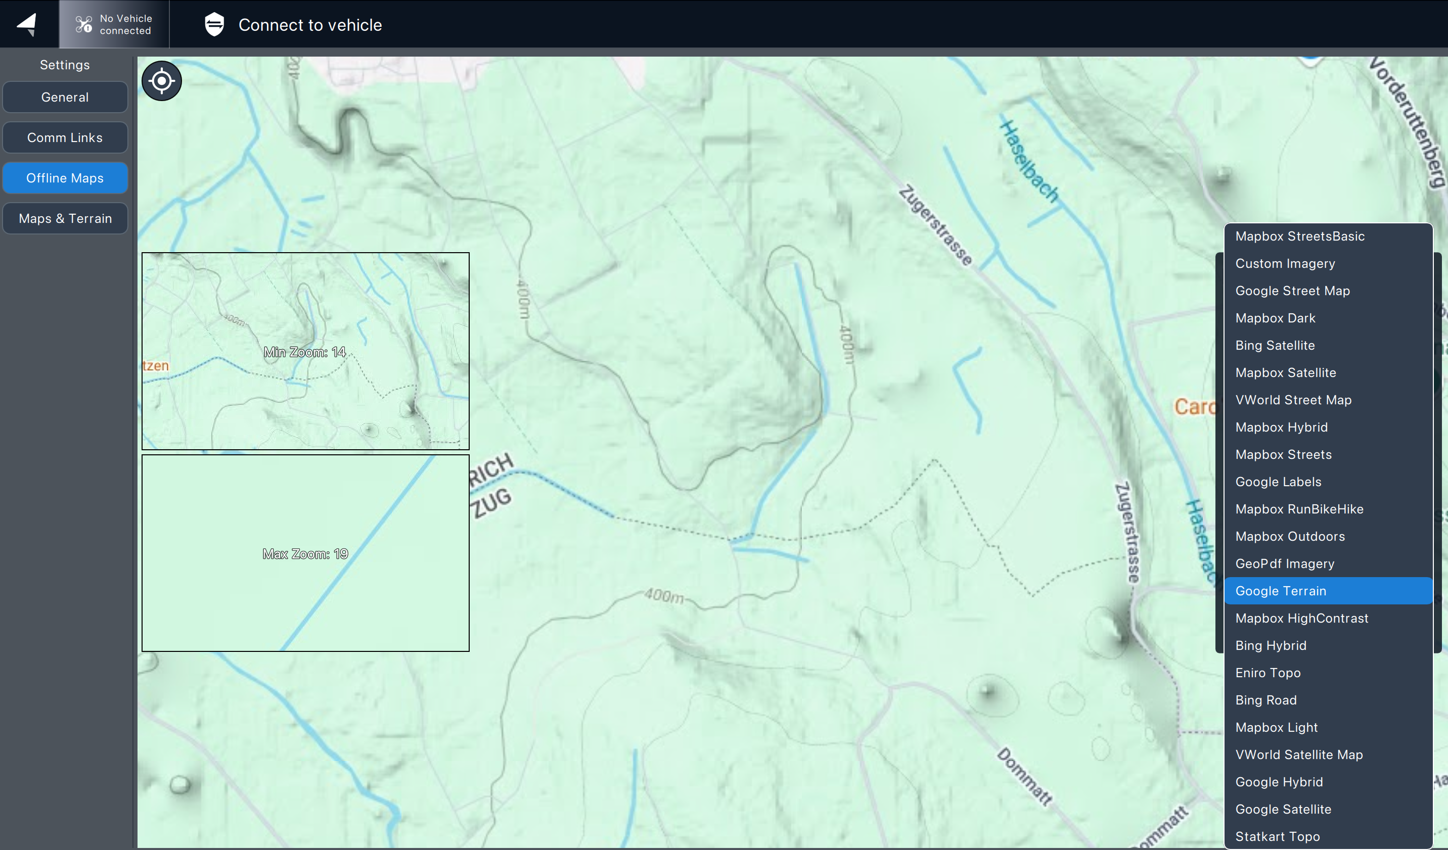Pick Custom Imagery map option
The width and height of the screenshot is (1448, 850).
coord(1285,264)
